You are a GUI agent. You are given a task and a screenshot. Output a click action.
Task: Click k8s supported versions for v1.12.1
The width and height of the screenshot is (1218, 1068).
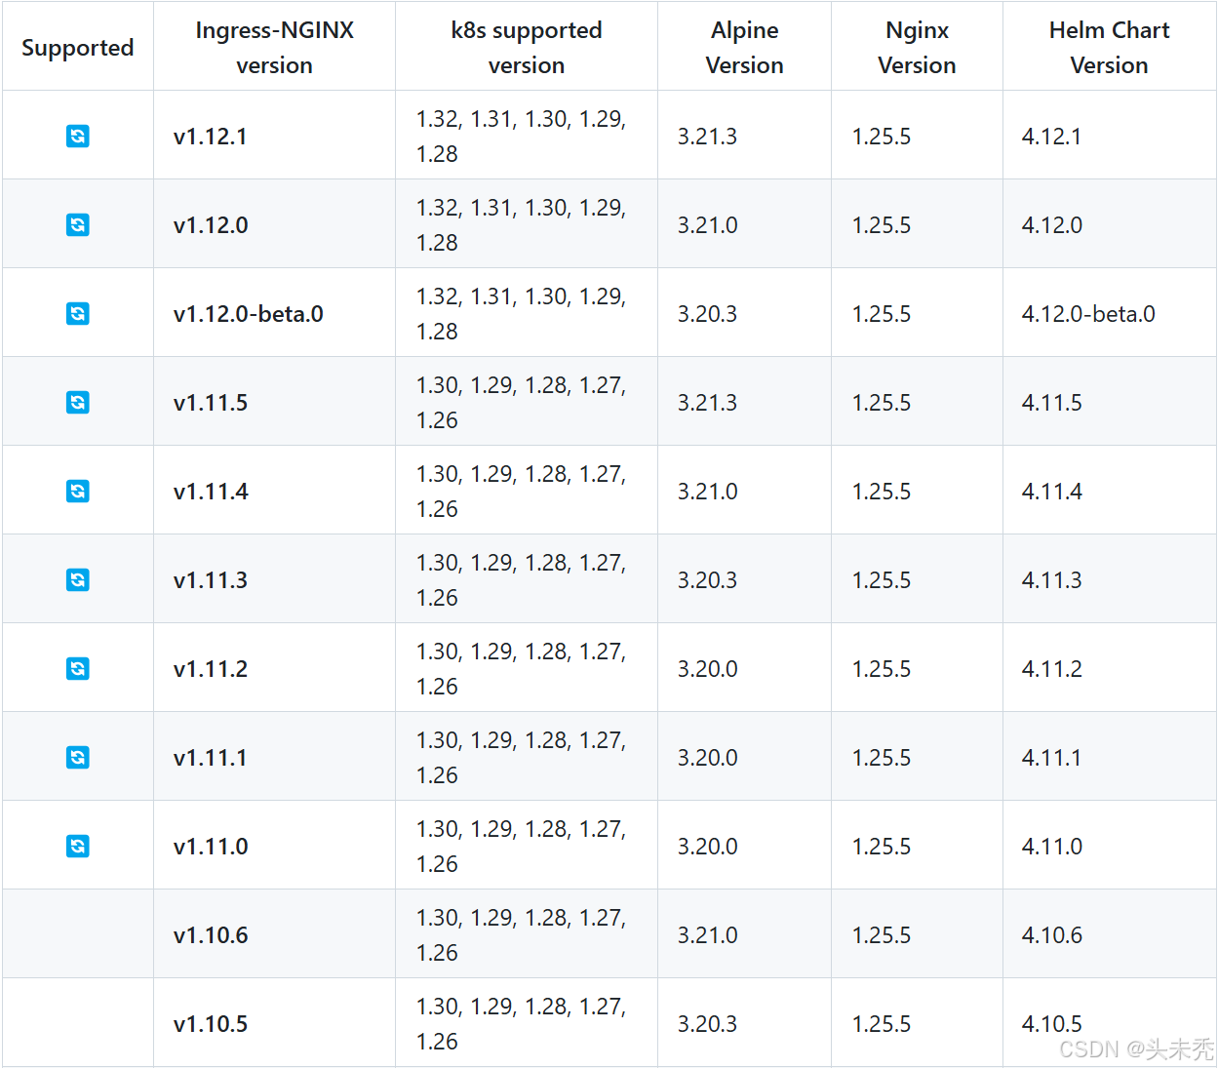[x=521, y=137]
